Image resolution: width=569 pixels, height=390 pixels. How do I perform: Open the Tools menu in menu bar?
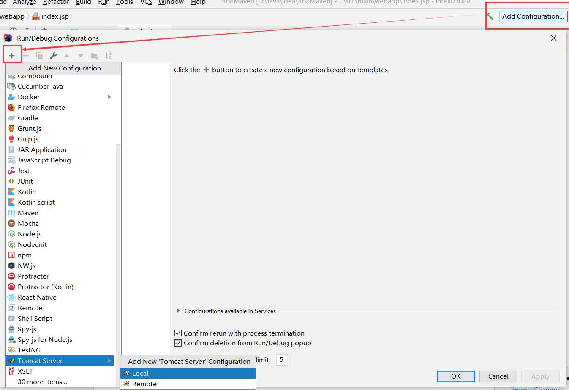125,2
